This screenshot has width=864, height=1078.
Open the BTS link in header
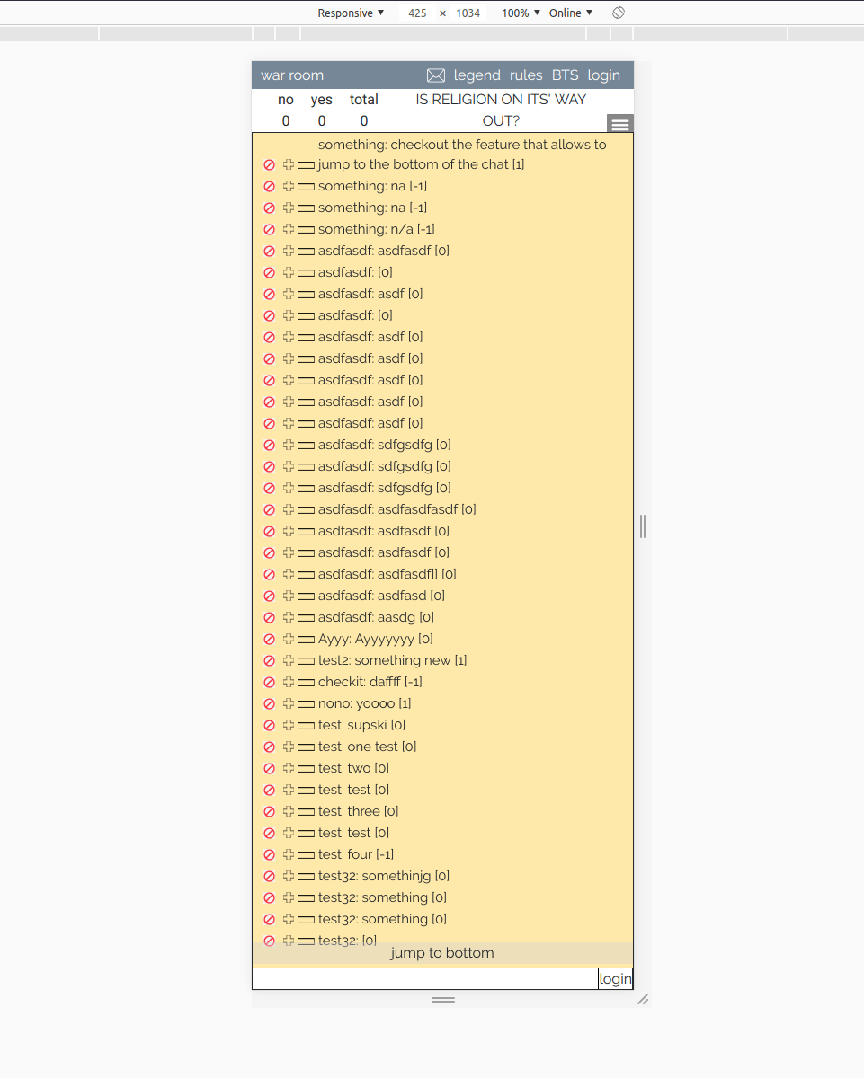click(x=565, y=75)
